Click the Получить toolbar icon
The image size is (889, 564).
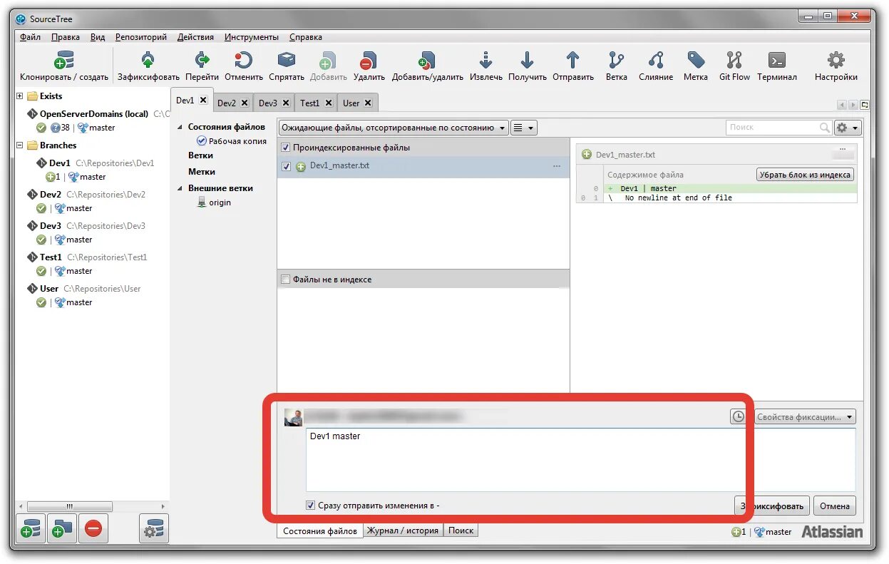coord(528,61)
